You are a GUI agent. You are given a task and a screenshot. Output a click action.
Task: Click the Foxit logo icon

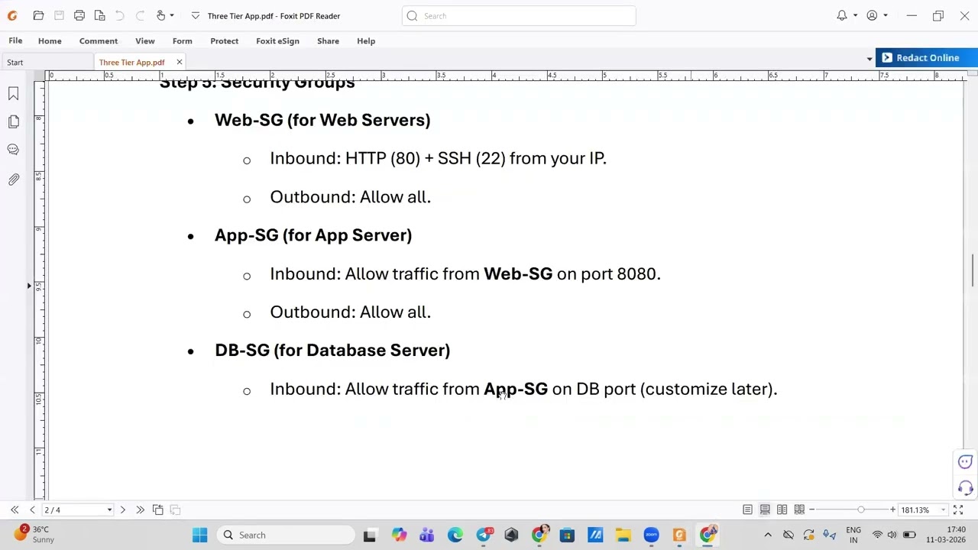pos(12,15)
